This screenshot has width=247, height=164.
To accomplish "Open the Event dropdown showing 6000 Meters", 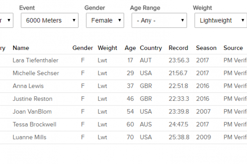I will [x=49, y=20].
